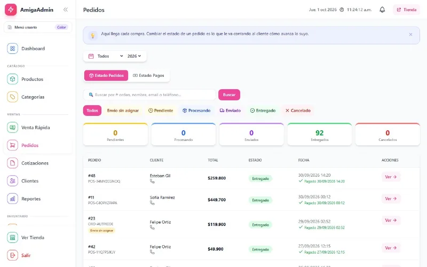
Task: Focus the order search field
Action: [x=149, y=95]
